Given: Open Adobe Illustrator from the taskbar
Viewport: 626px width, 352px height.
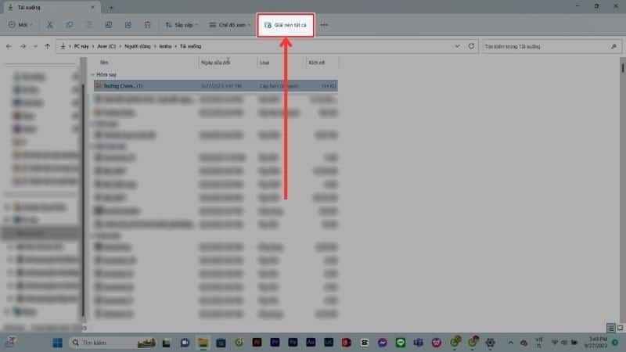Looking at the screenshot, I should click(256, 343).
